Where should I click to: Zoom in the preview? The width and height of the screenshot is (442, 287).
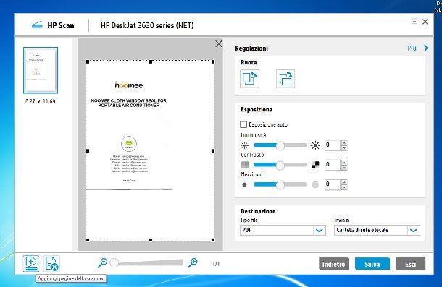click(193, 263)
